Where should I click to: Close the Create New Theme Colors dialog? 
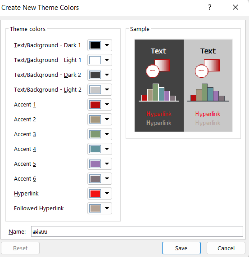tap(235, 7)
